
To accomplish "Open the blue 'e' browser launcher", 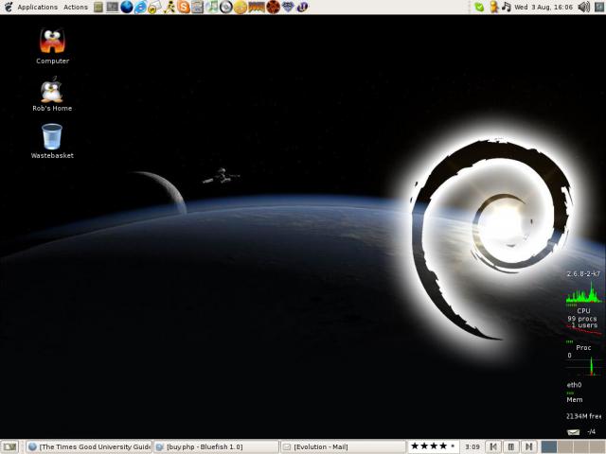I will point(140,7).
